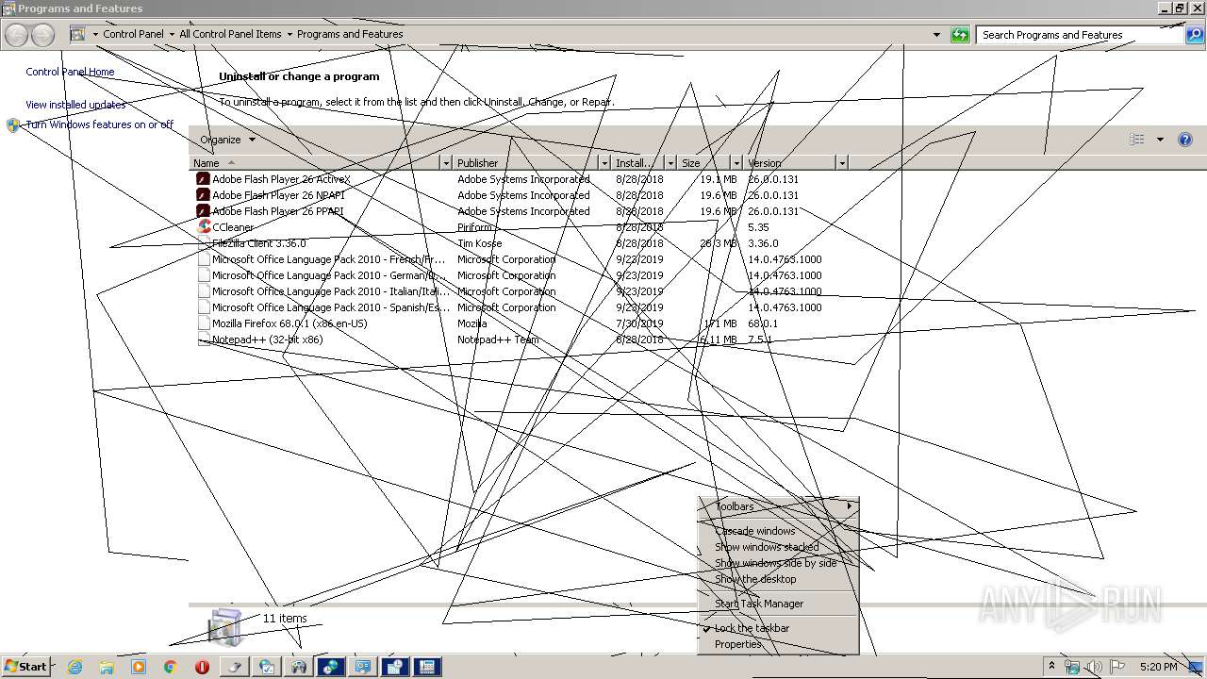Open the Size column filter dropdown
The image size is (1207, 679).
tap(736, 163)
